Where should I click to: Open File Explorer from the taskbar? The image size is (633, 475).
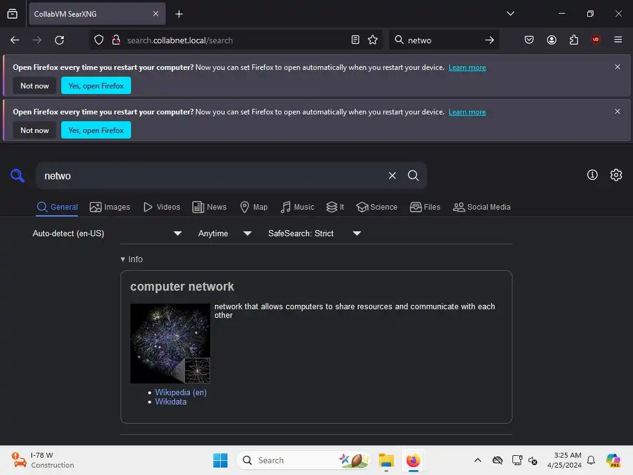[x=386, y=460]
